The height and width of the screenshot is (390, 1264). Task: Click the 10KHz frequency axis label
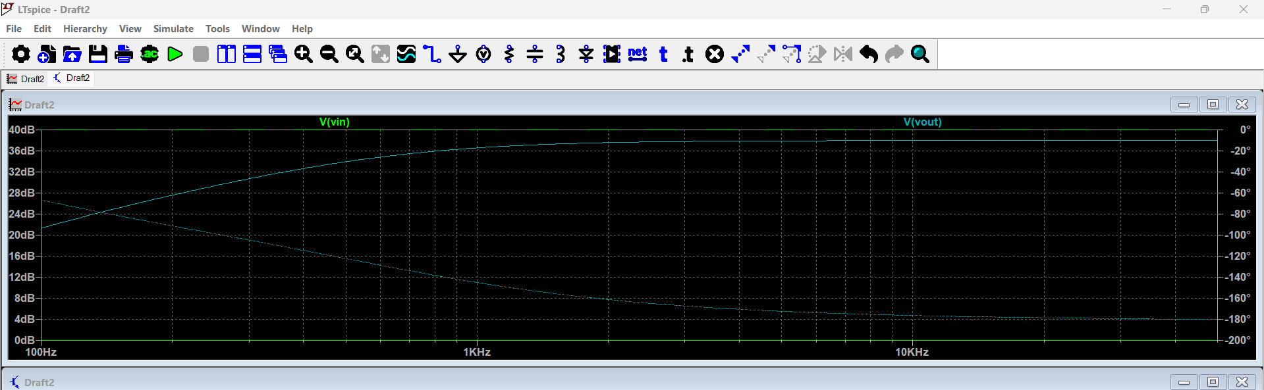(x=912, y=353)
